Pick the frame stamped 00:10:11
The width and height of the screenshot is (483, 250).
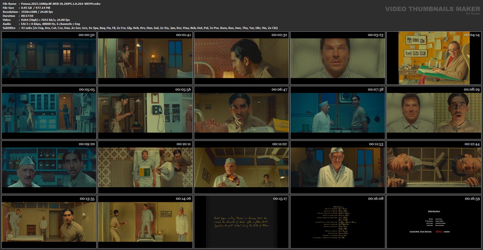tap(145, 167)
